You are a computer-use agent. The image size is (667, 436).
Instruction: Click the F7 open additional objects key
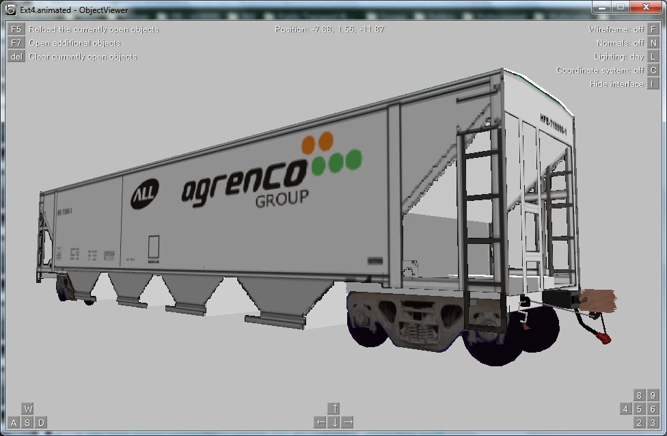click(16, 42)
